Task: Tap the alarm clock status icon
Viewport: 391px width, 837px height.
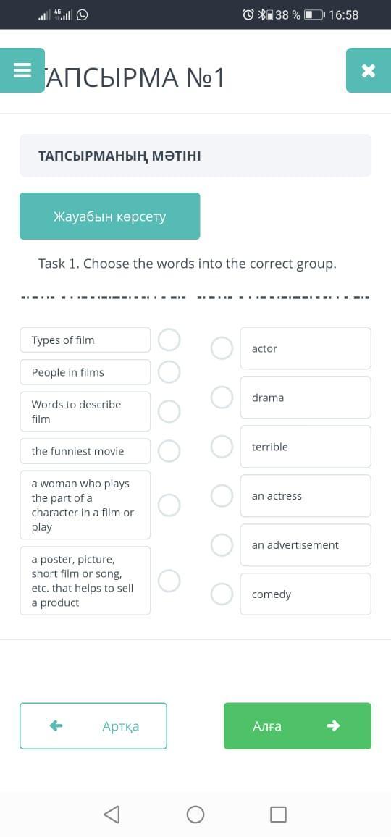Action: (248, 15)
